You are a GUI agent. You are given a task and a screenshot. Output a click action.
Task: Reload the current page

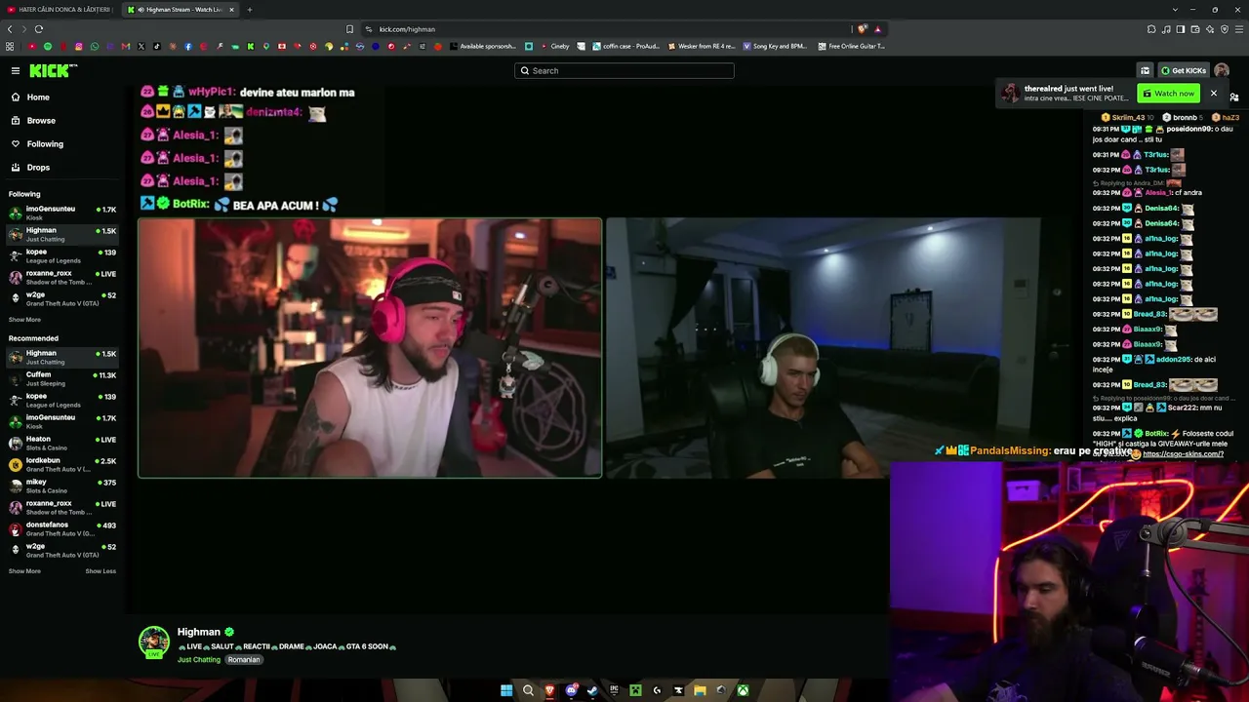point(39,29)
